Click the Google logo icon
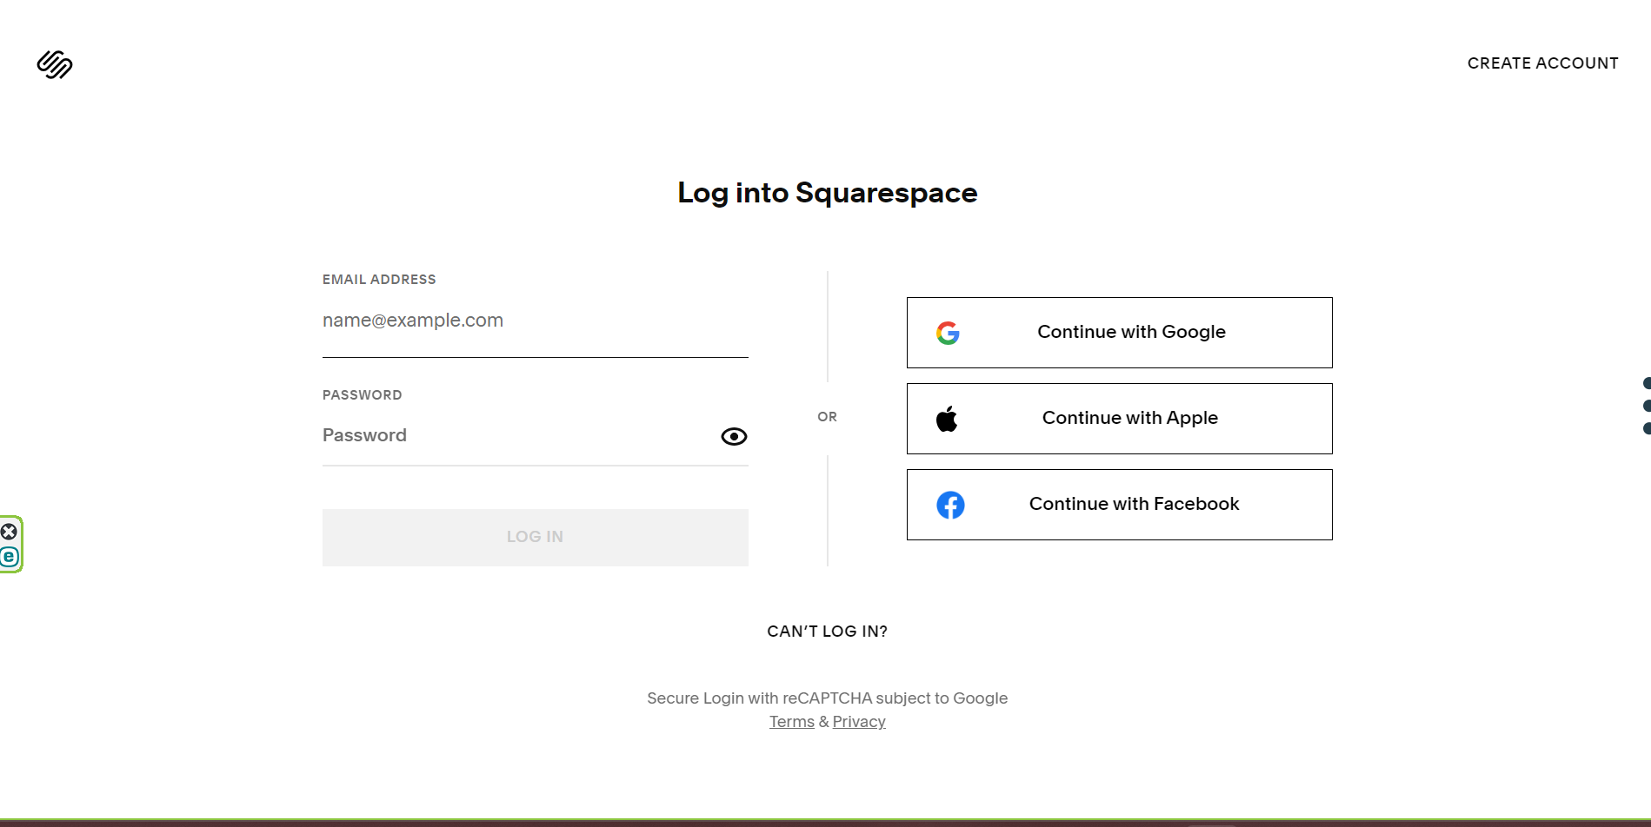 pos(948,333)
